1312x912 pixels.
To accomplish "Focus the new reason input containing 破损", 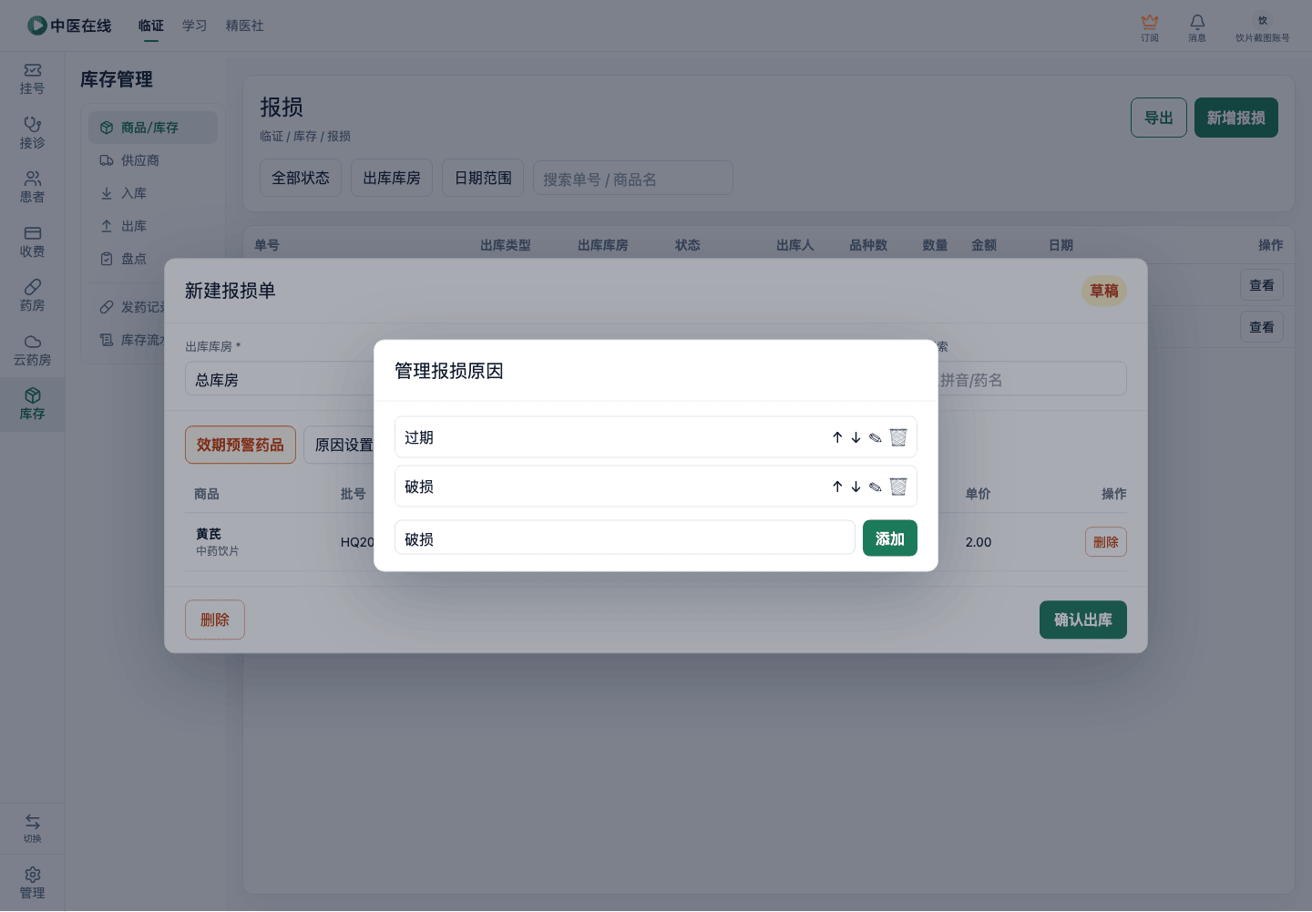I will click(x=625, y=538).
